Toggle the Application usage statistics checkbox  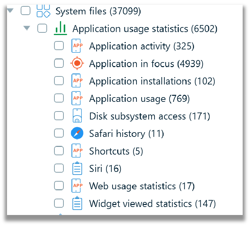42,28
